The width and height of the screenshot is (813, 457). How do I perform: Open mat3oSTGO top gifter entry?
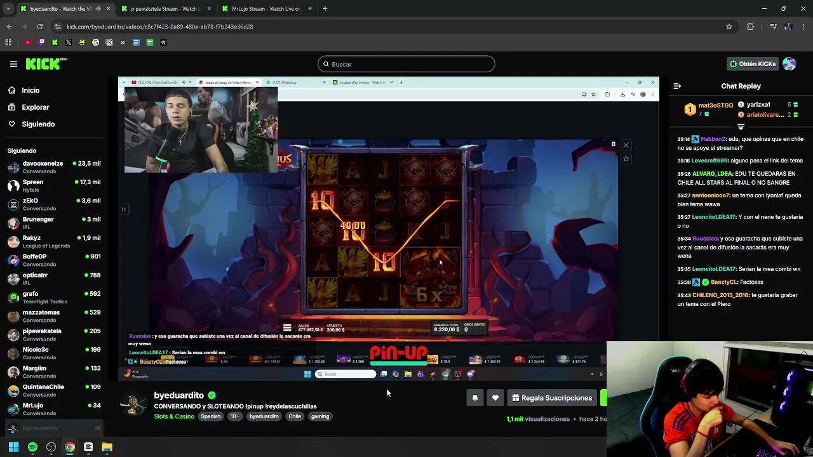click(709, 109)
